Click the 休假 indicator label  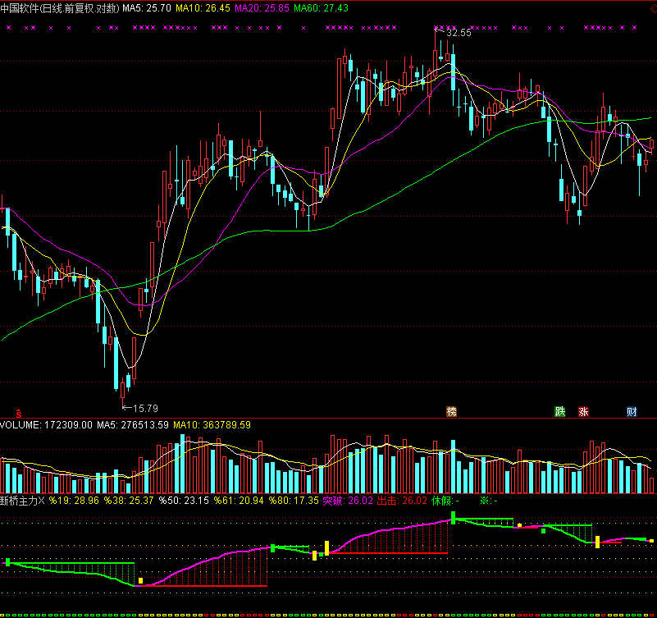pyautogui.click(x=443, y=500)
